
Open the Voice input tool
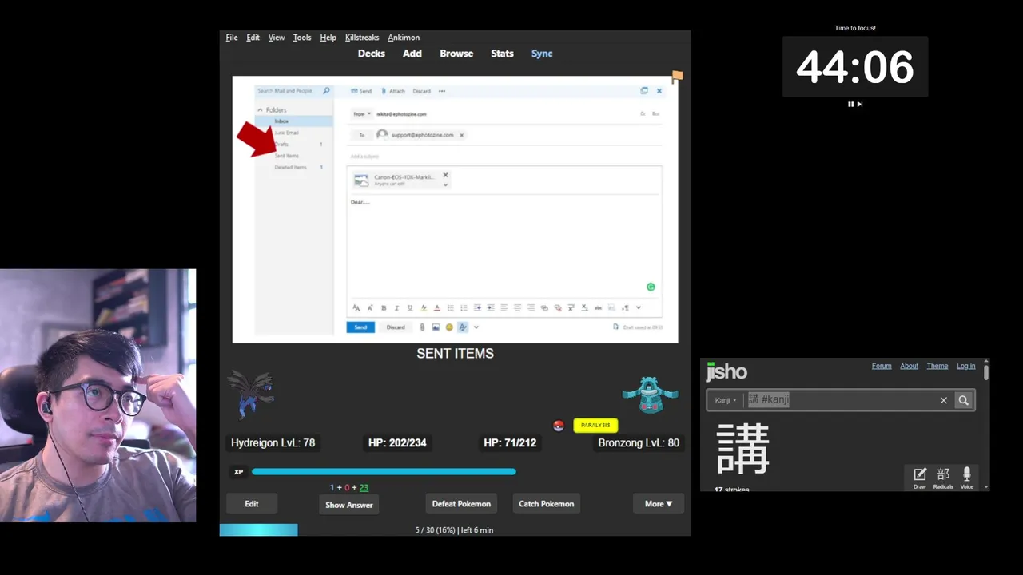967,478
